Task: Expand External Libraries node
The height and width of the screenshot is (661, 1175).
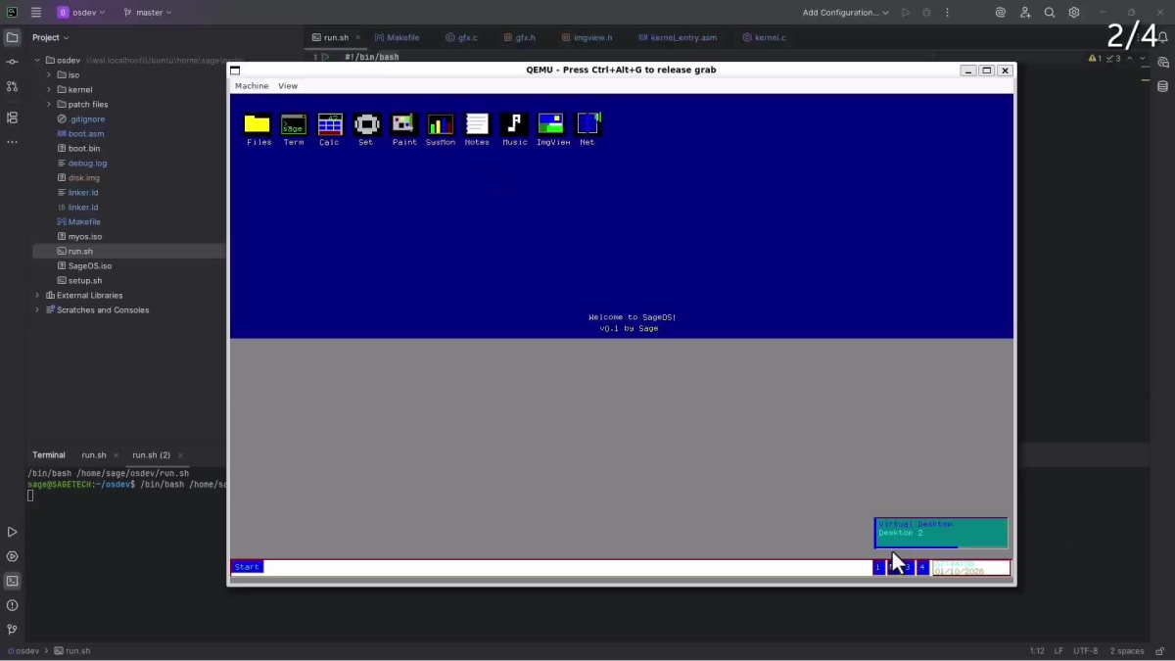Action: (x=37, y=295)
